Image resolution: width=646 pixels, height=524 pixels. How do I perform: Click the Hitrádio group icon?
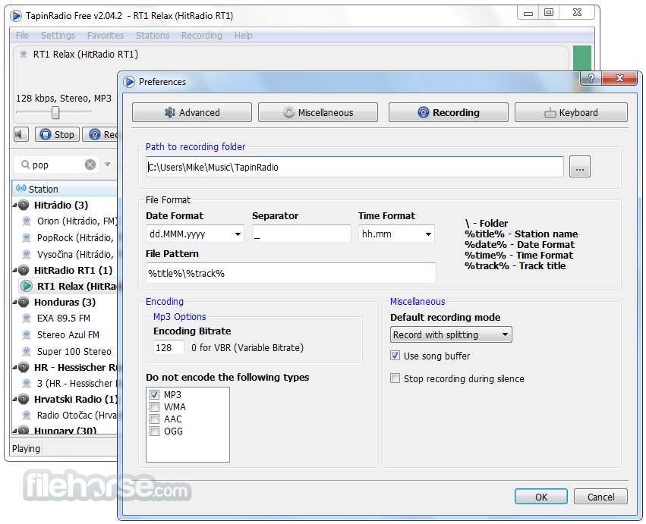(24, 205)
